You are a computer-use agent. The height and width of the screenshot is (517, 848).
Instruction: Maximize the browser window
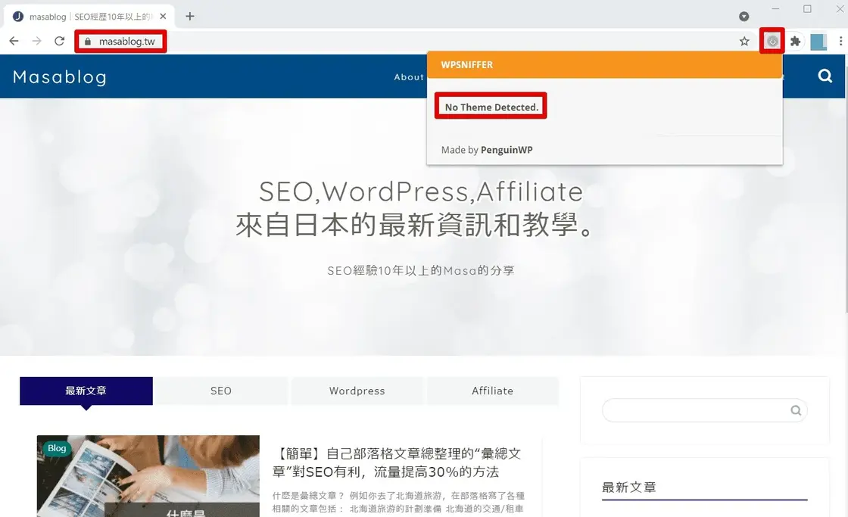coord(807,8)
